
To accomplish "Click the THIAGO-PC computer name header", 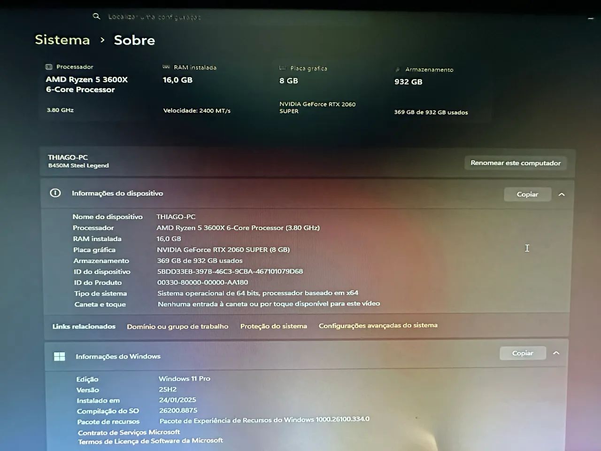I will click(x=68, y=157).
